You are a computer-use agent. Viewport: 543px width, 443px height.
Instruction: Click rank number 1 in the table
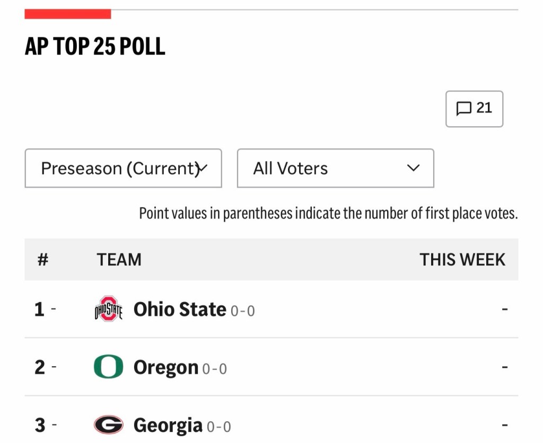[39, 309]
